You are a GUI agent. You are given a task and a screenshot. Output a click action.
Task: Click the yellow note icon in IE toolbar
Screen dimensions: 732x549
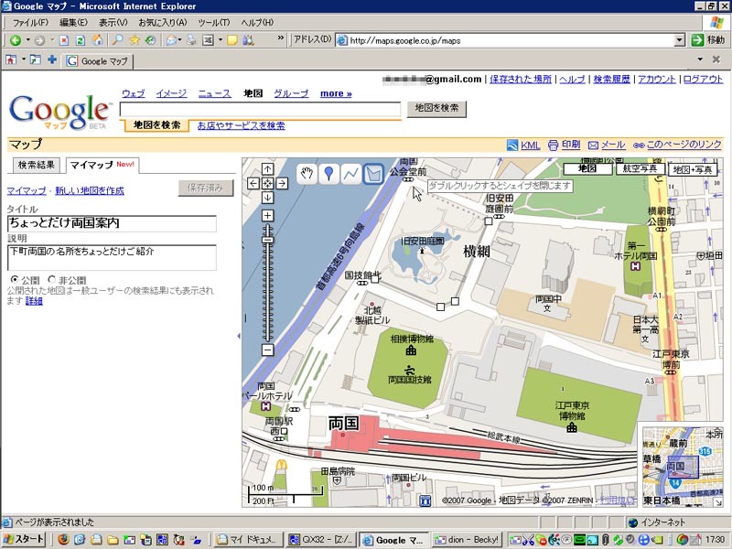point(232,40)
